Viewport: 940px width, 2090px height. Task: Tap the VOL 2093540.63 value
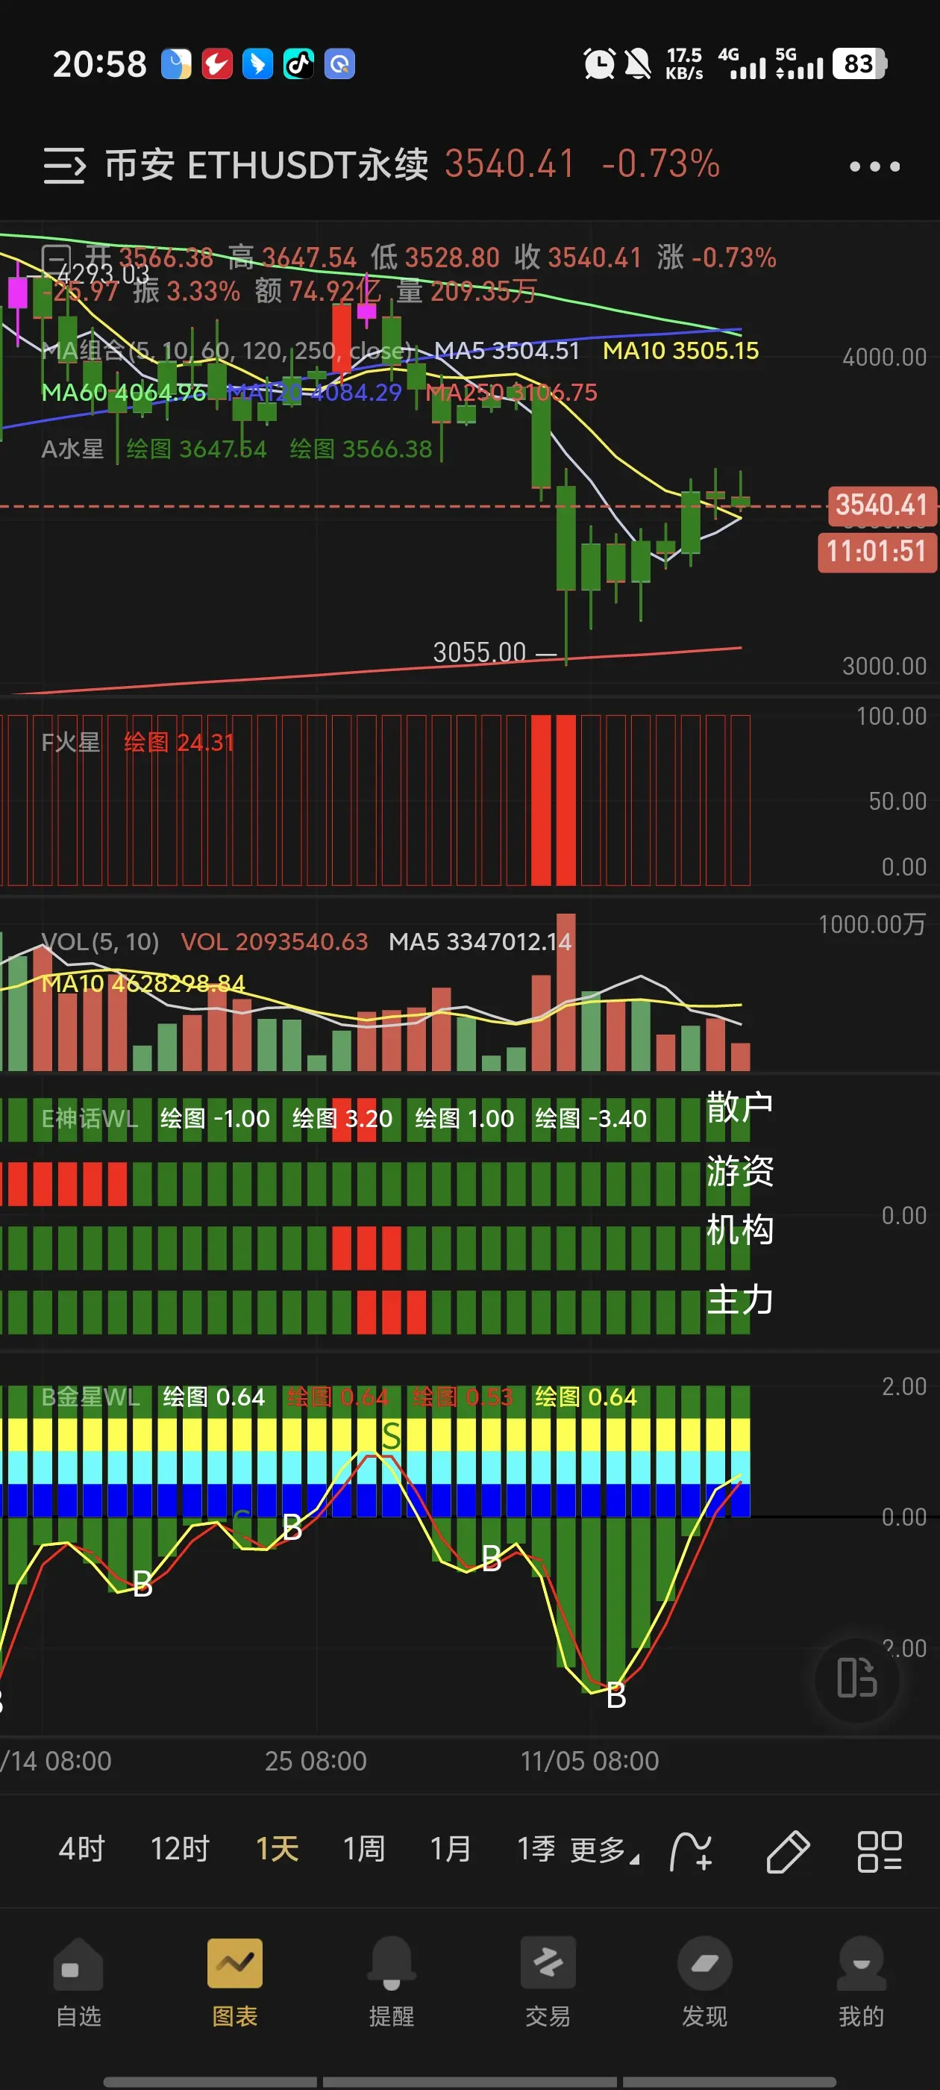[x=274, y=941]
